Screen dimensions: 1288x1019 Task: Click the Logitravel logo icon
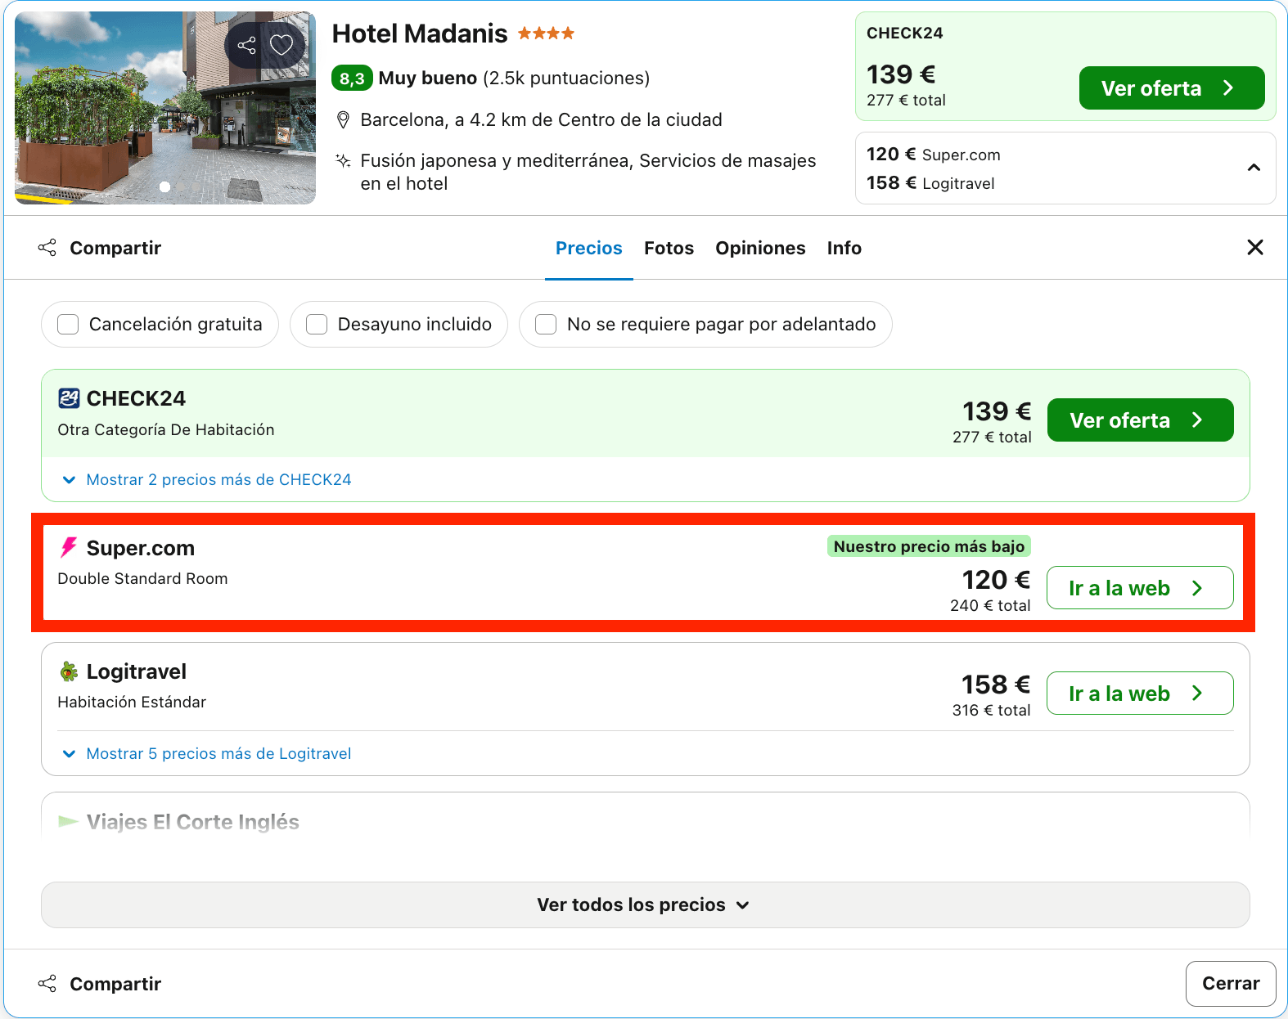[x=69, y=671]
